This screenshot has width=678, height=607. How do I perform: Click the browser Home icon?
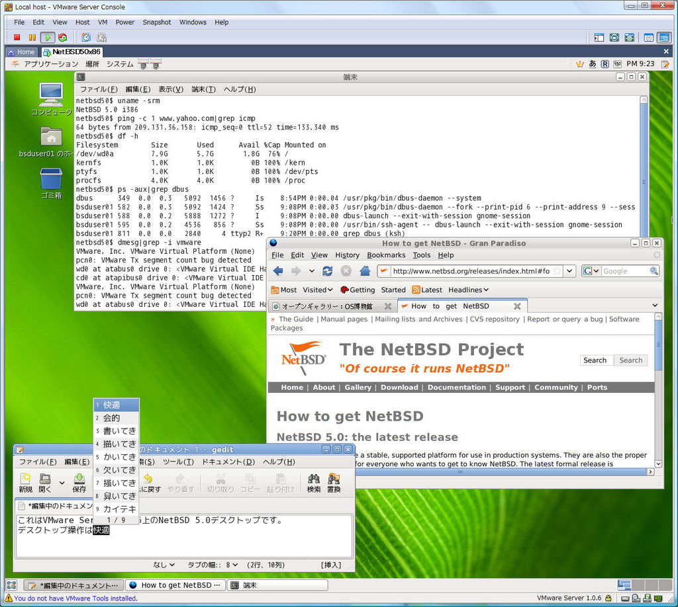(365, 270)
